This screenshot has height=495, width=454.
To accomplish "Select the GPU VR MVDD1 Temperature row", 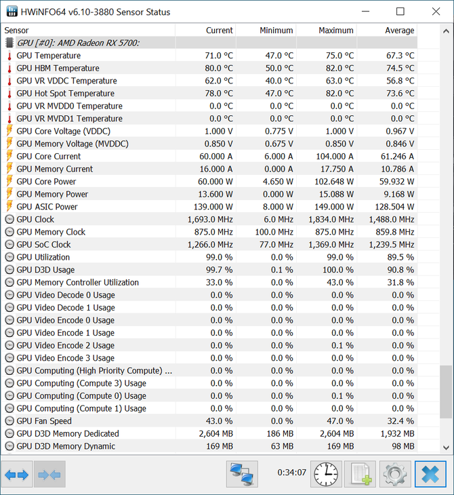I will (209, 119).
